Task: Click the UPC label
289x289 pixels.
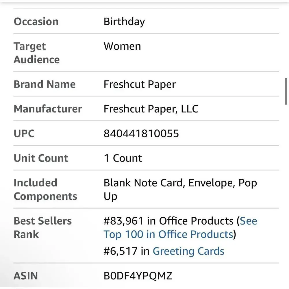Action: coord(24,133)
